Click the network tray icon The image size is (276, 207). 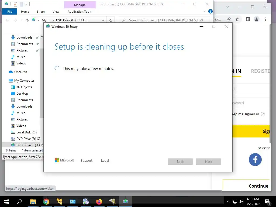pyautogui.click(x=235, y=202)
